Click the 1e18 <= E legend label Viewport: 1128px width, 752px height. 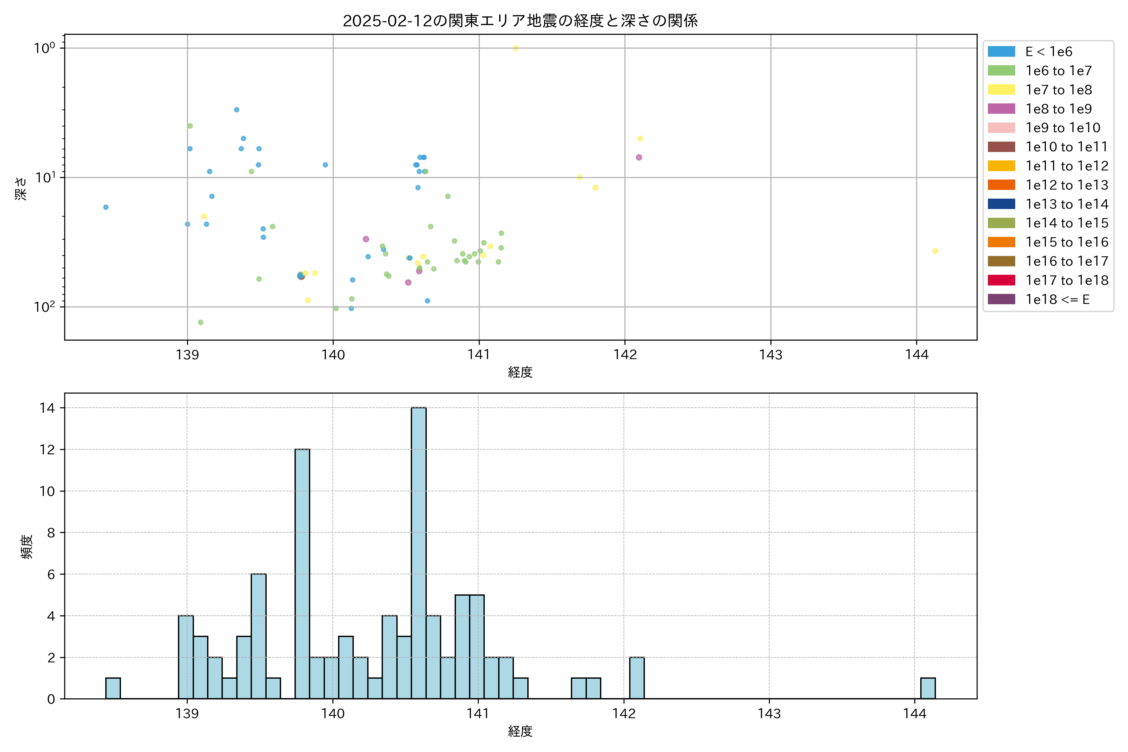point(1057,300)
